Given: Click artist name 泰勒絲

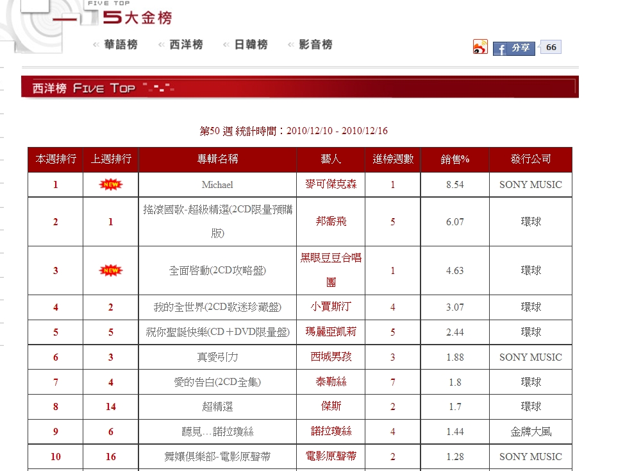Looking at the screenshot, I should coord(331,381).
